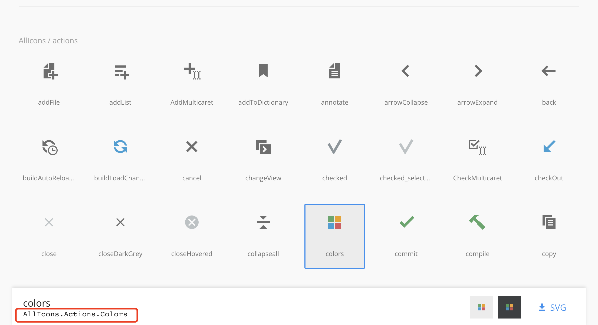598x325 pixels.
Task: Select the back arrow icon
Action: (x=548, y=71)
